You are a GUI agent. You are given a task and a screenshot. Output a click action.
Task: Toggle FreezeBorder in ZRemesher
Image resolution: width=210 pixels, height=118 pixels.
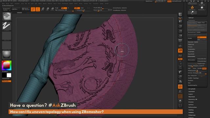[x=202, y=59]
